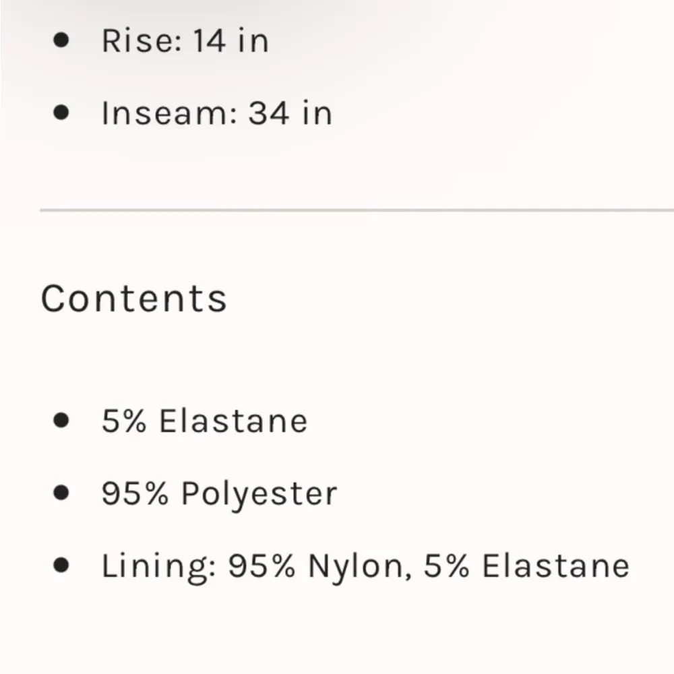
Task: Click 5% Elastane at end of Lining line
Action: click(526, 566)
